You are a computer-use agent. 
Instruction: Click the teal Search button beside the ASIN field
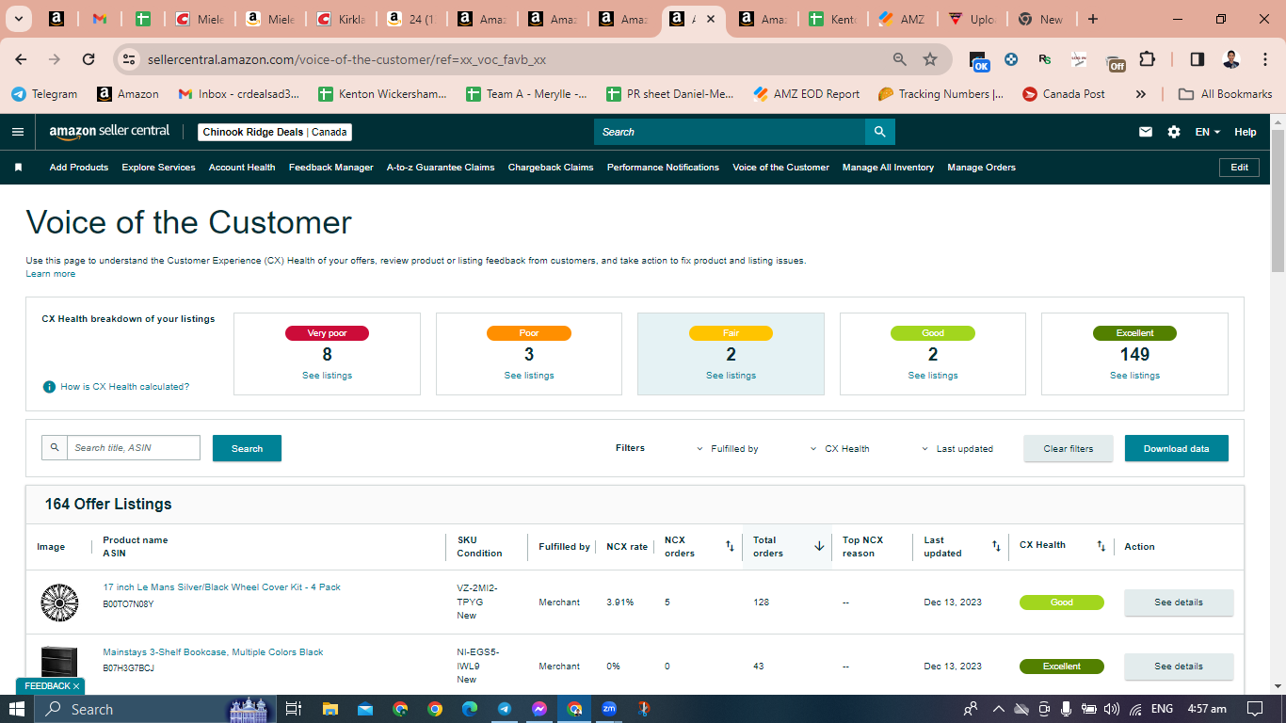(247, 448)
